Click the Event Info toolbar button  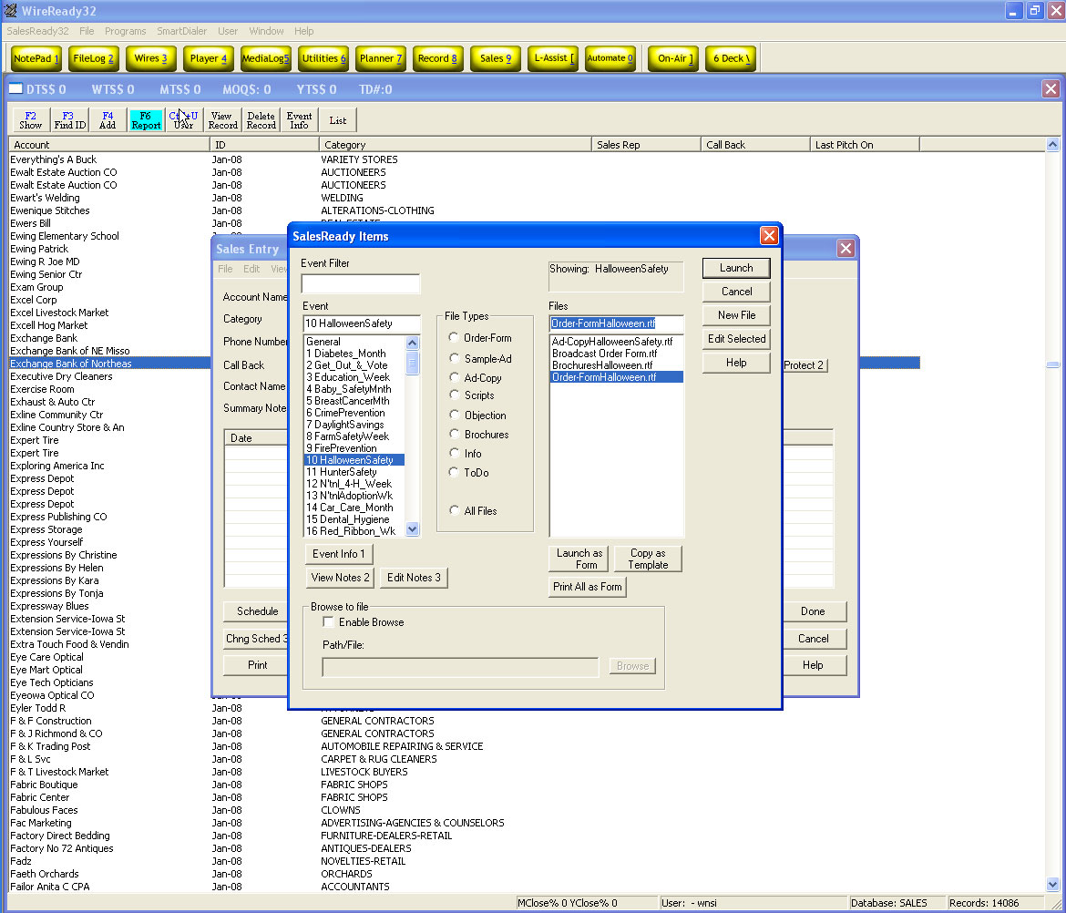tap(299, 120)
